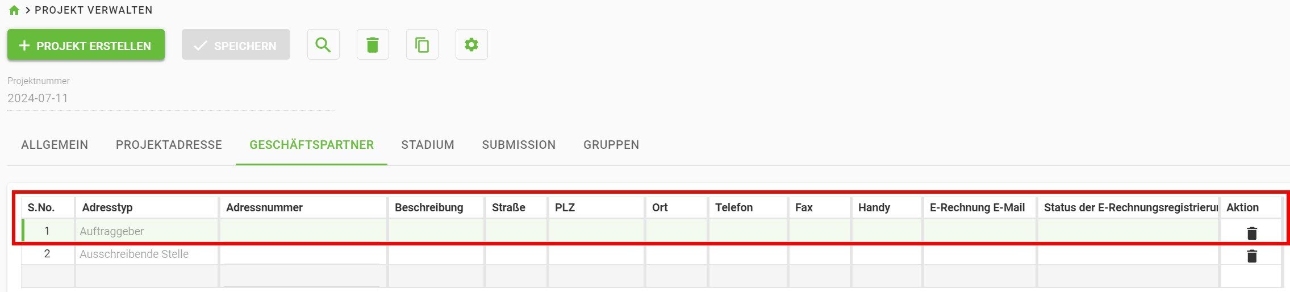Open settings with the gear icon

coord(471,45)
